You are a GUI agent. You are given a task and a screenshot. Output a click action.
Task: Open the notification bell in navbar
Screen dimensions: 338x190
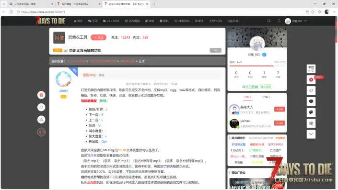(279, 21)
